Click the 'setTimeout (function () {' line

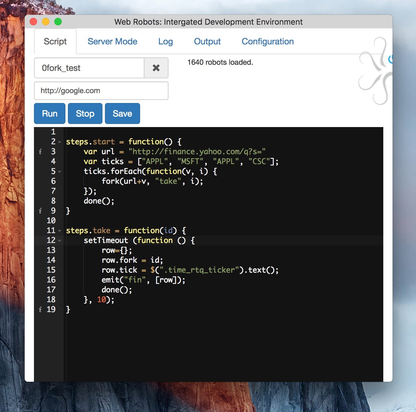[139, 240]
